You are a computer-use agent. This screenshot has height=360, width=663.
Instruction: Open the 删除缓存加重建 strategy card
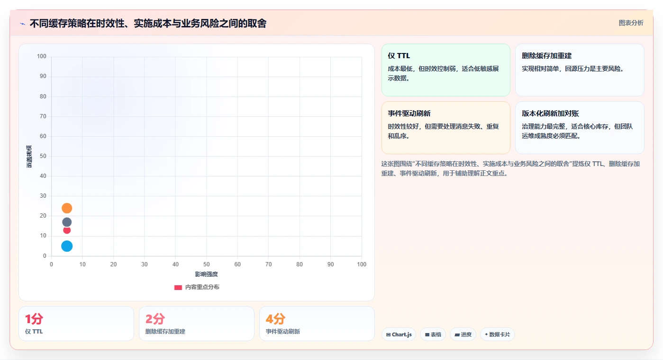[580, 70]
